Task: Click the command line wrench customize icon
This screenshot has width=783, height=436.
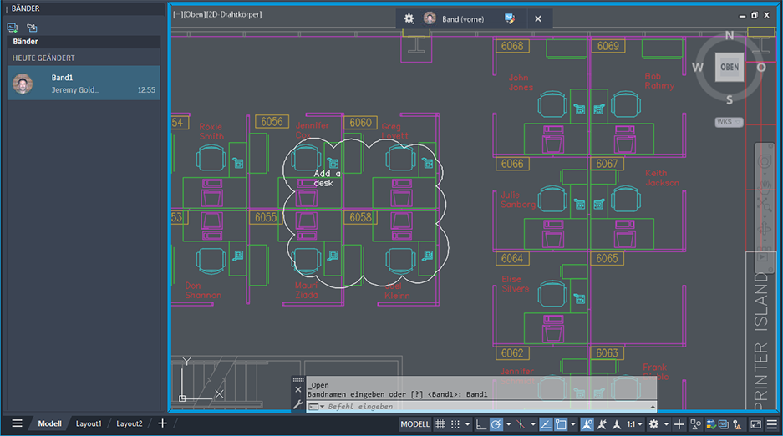Action: tap(297, 405)
